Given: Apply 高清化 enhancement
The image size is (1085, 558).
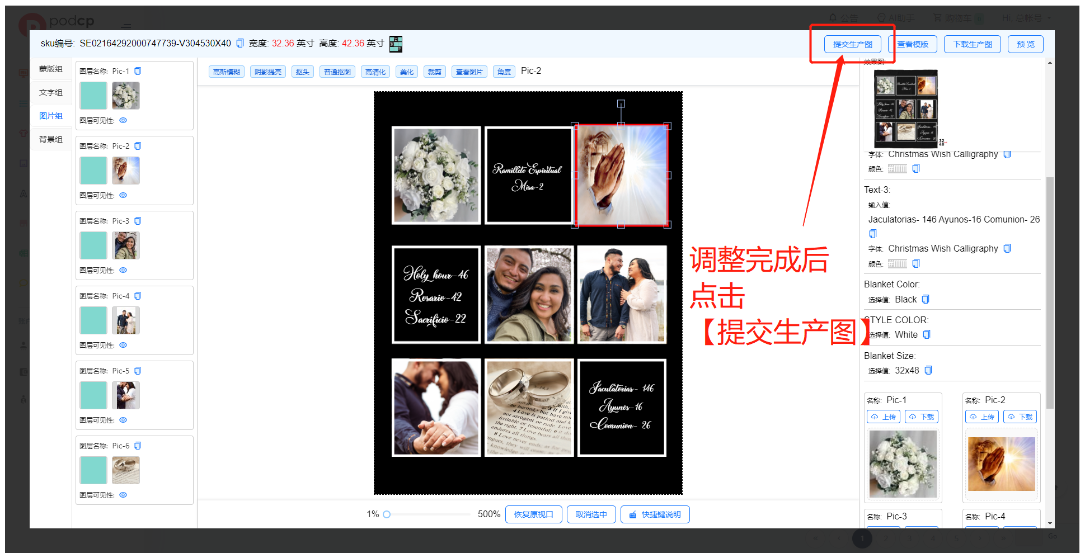Looking at the screenshot, I should (375, 72).
